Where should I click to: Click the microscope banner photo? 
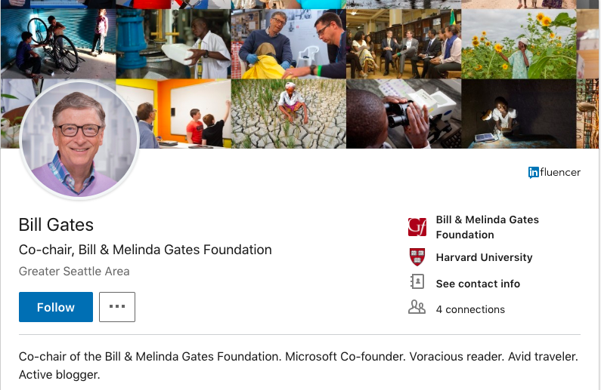(402, 113)
